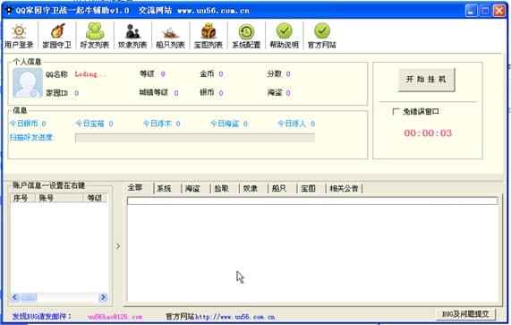
Task: Click the 今日浮木 label
Action: [158, 124]
